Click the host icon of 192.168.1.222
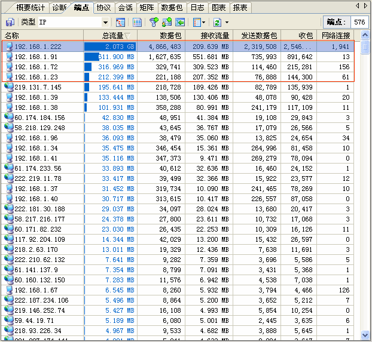The image size is (372, 342). point(8,46)
